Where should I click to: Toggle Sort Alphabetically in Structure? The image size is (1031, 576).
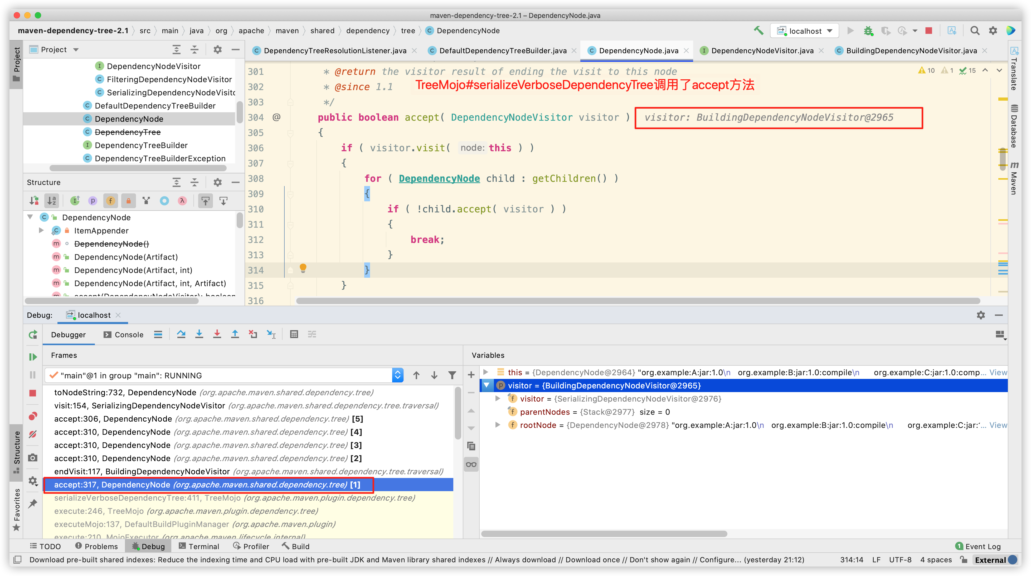point(52,201)
